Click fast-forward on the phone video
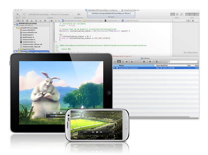 pos(101,132)
